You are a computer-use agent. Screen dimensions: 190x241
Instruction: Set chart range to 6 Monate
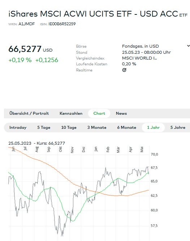[x=127, y=128]
